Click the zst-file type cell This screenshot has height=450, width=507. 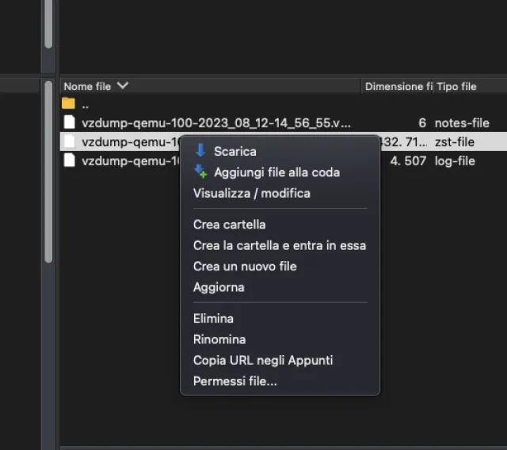[454, 142]
